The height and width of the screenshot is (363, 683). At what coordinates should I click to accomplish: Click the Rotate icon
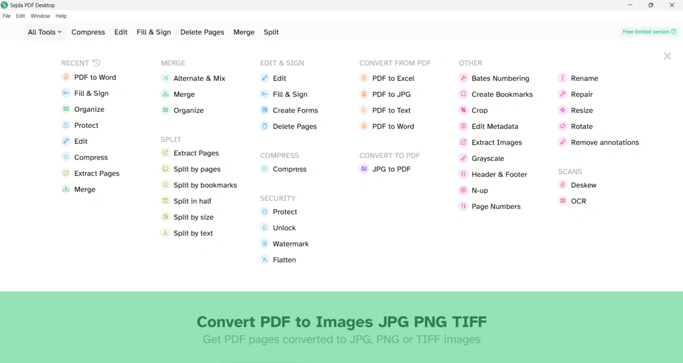pos(562,127)
